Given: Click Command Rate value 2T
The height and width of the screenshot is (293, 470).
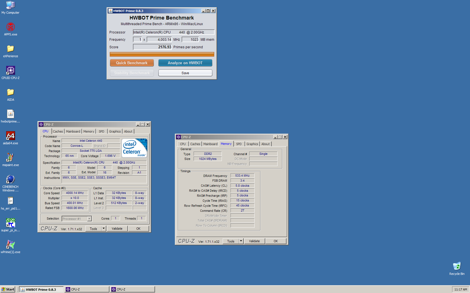Looking at the screenshot, I should click(x=242, y=210).
